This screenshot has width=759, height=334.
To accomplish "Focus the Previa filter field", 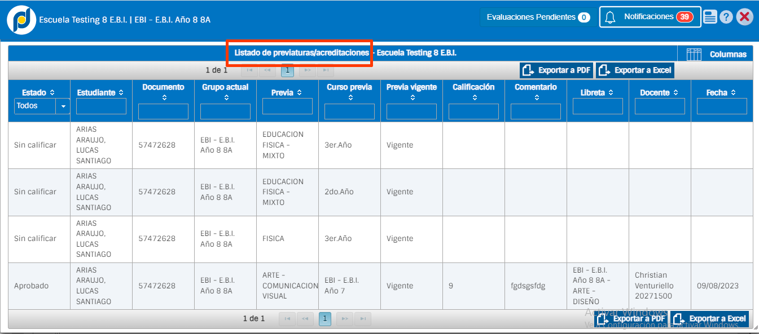I will pyautogui.click(x=288, y=106).
